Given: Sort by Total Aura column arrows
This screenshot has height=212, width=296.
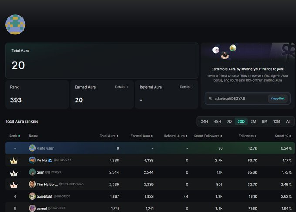Looking at the screenshot, I should pos(118,136).
